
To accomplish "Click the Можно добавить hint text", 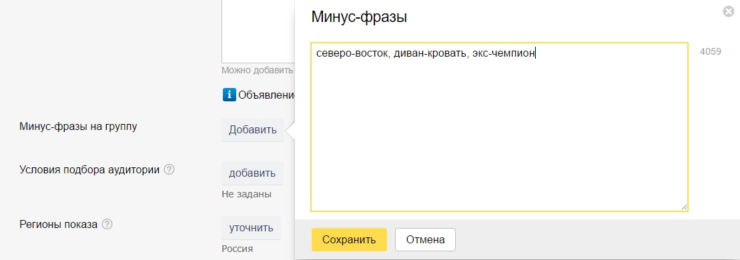I will pos(258,70).
